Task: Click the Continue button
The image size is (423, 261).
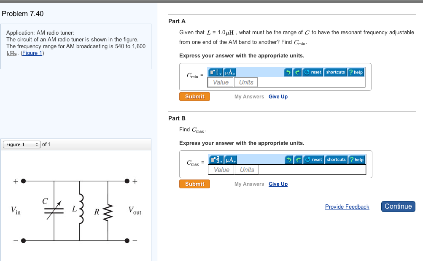Action: (398, 207)
